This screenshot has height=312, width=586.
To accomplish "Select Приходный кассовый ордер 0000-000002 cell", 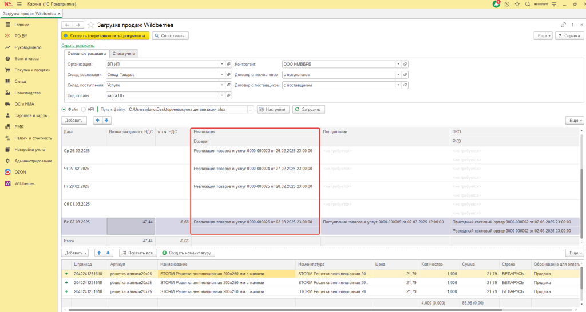I will [x=516, y=222].
